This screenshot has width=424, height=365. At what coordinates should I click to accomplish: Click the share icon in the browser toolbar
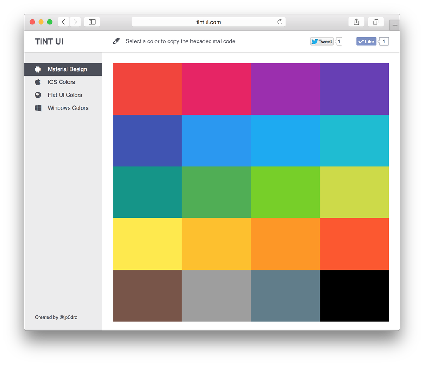(x=356, y=21)
